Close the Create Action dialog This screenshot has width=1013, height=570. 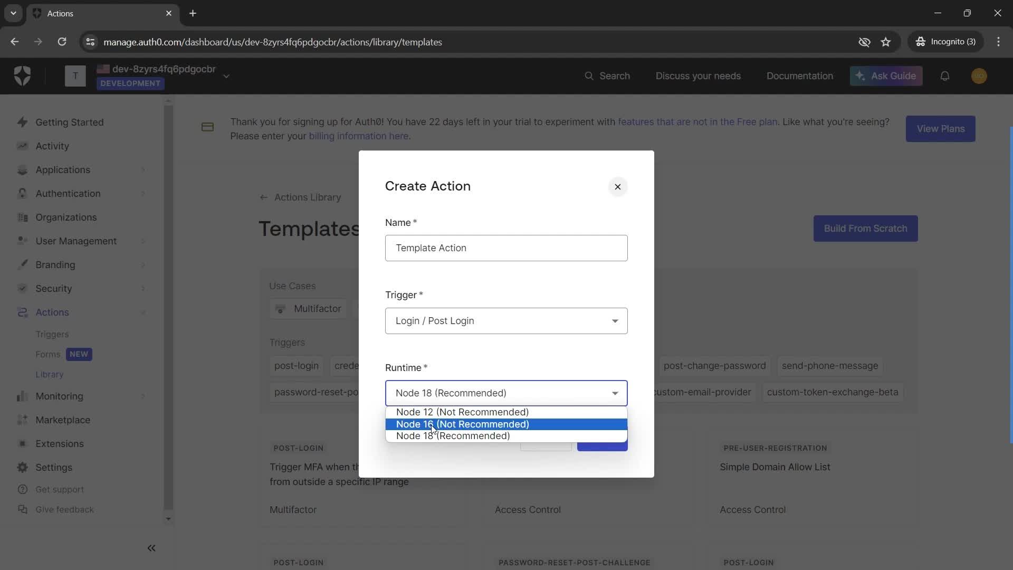coord(618,187)
